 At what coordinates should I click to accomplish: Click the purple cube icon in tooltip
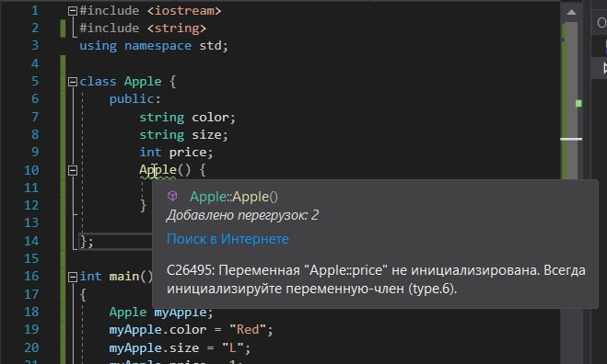point(172,196)
